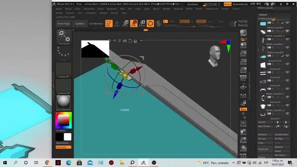Toggle the lock icon in right shelf
The image size is (297, 167).
[x=243, y=103]
